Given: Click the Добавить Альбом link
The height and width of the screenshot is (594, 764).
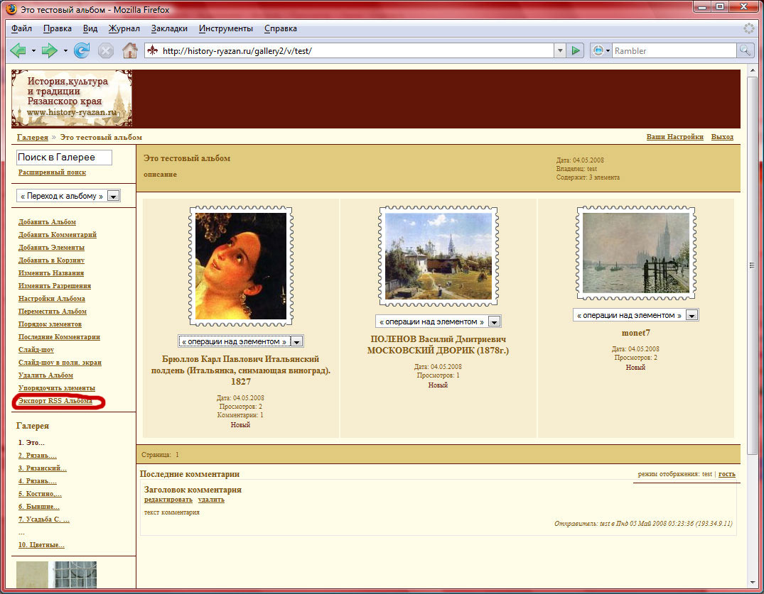Looking at the screenshot, I should click(48, 222).
